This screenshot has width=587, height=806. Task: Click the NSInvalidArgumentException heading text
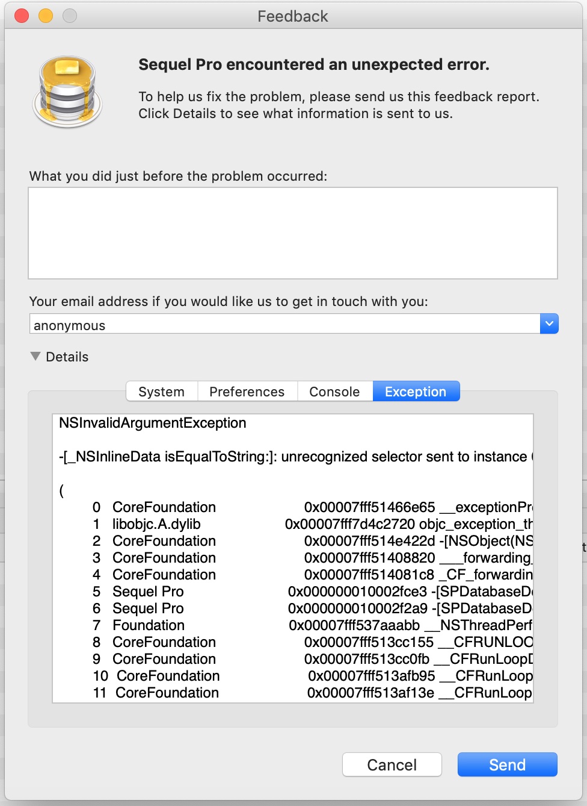click(153, 423)
